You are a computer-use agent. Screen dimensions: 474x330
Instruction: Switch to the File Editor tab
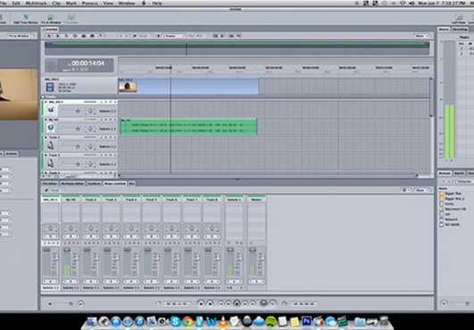(50, 184)
